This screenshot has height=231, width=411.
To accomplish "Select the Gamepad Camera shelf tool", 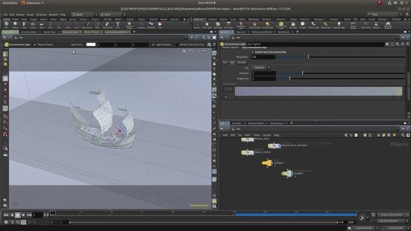I will coord(388,25).
